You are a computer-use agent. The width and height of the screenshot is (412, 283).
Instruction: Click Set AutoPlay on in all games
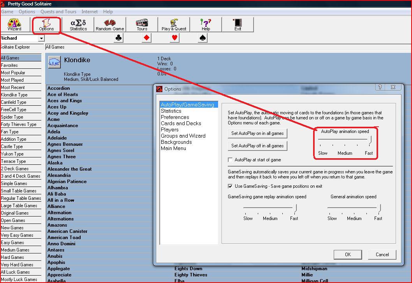[257, 133]
